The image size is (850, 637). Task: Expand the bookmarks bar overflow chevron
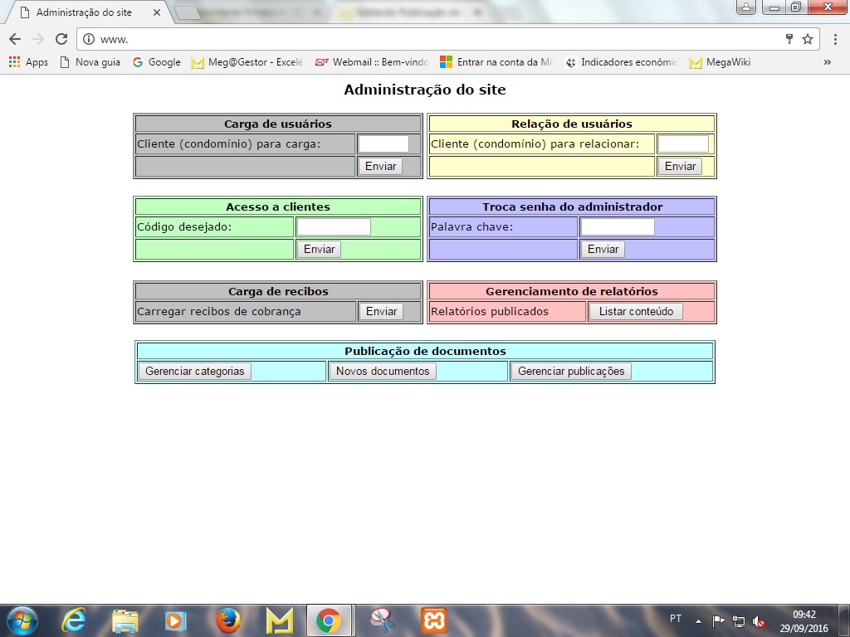pos(827,62)
